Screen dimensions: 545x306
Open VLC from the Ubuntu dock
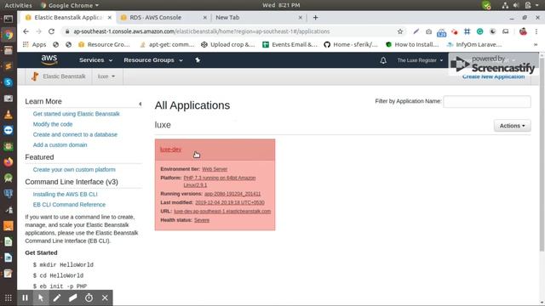(x=9, y=114)
